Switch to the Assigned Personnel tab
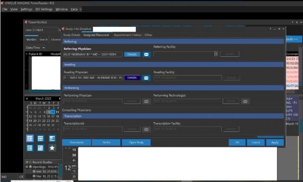Screen dimensions: 303x182 coord(96,35)
